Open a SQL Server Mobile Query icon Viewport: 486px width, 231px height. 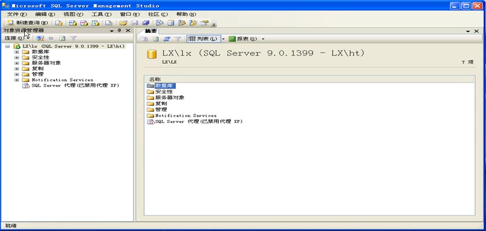109,23
